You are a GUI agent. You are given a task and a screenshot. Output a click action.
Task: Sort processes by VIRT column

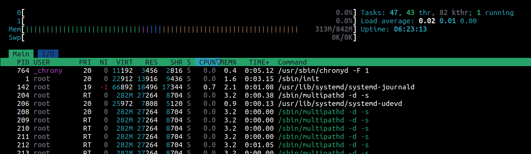click(x=125, y=62)
